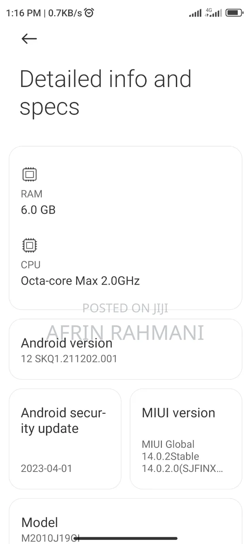Tap the left cellular signal bars icon

pyautogui.click(x=196, y=13)
